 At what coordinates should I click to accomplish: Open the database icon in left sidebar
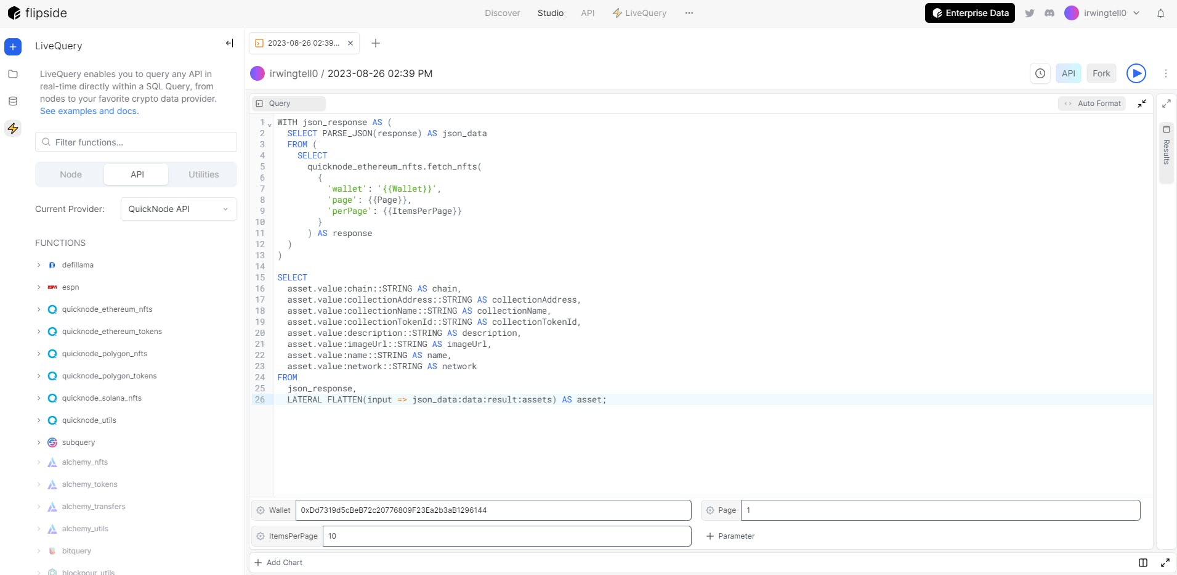tap(13, 101)
